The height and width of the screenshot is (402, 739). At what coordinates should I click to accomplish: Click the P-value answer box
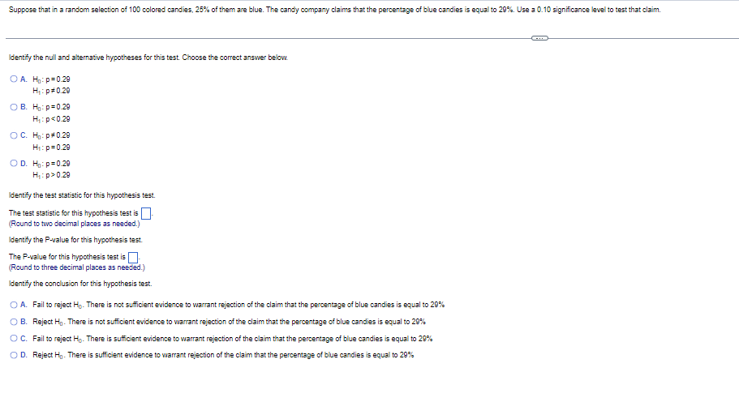pos(133,258)
